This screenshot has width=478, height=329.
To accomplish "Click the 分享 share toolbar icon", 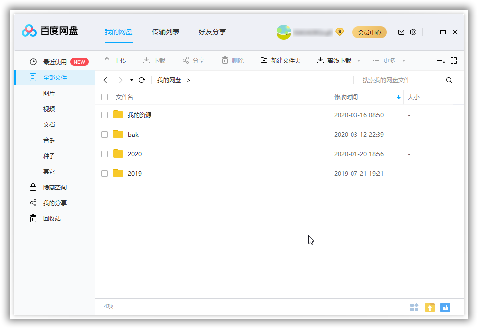I will 192,60.
